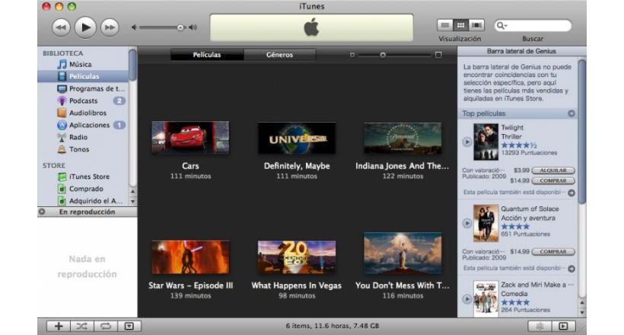Screen dimensions: 624x335
Task: Create a new playlist with plus button
Action: tap(59, 326)
